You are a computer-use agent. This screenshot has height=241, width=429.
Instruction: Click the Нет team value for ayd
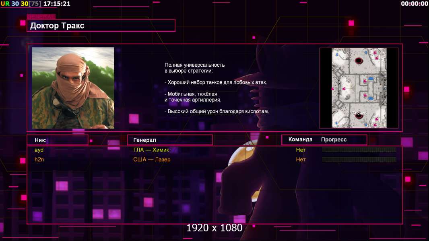point(301,150)
